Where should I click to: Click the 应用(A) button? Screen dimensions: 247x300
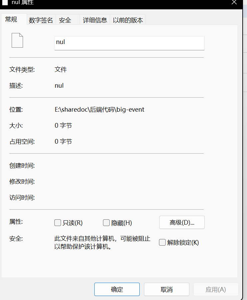pos(216,289)
